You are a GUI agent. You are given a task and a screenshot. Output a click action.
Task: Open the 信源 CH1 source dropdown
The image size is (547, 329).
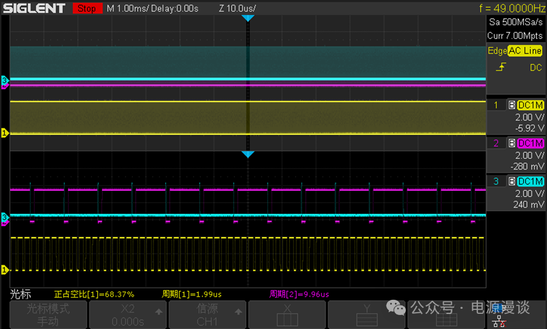coord(207,316)
